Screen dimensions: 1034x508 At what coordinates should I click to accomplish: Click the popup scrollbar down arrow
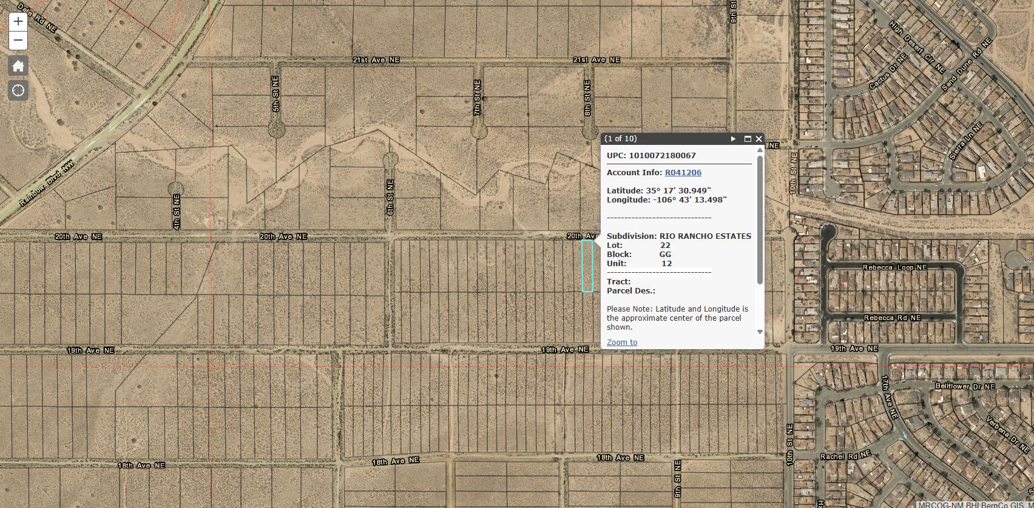click(x=760, y=332)
